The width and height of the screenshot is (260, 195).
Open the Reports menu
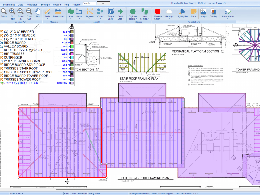[57, 4]
